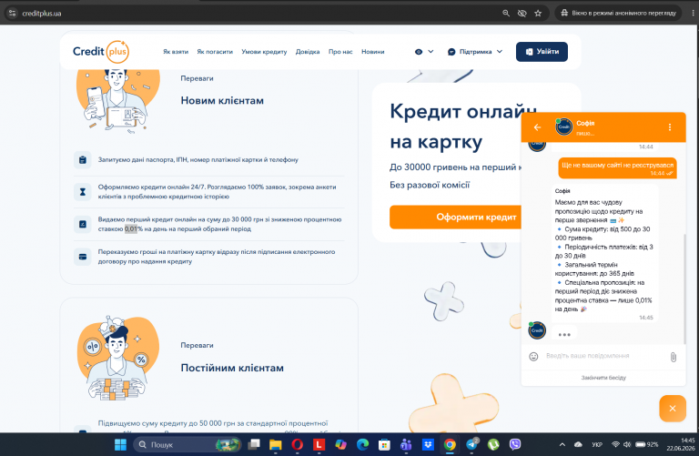This screenshot has width=699, height=456.
Task: Open File Explorer from the taskbar
Action: 276,445
